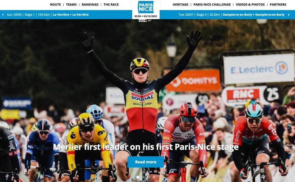
Task: Expand the Heritage menu
Action: [180, 5]
